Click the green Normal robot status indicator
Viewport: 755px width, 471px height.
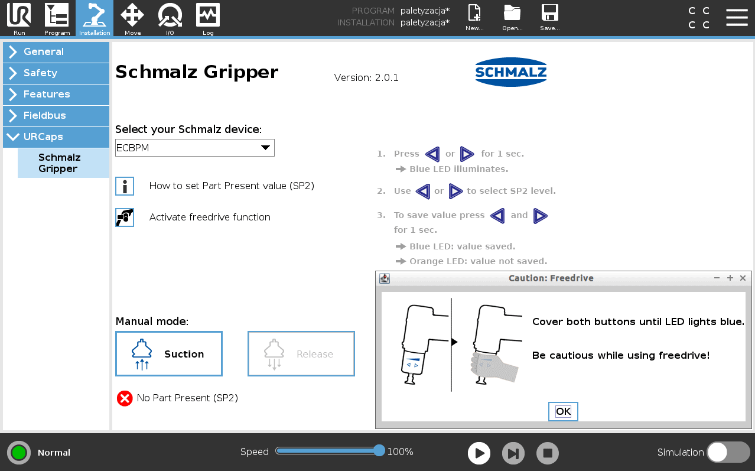click(19, 453)
